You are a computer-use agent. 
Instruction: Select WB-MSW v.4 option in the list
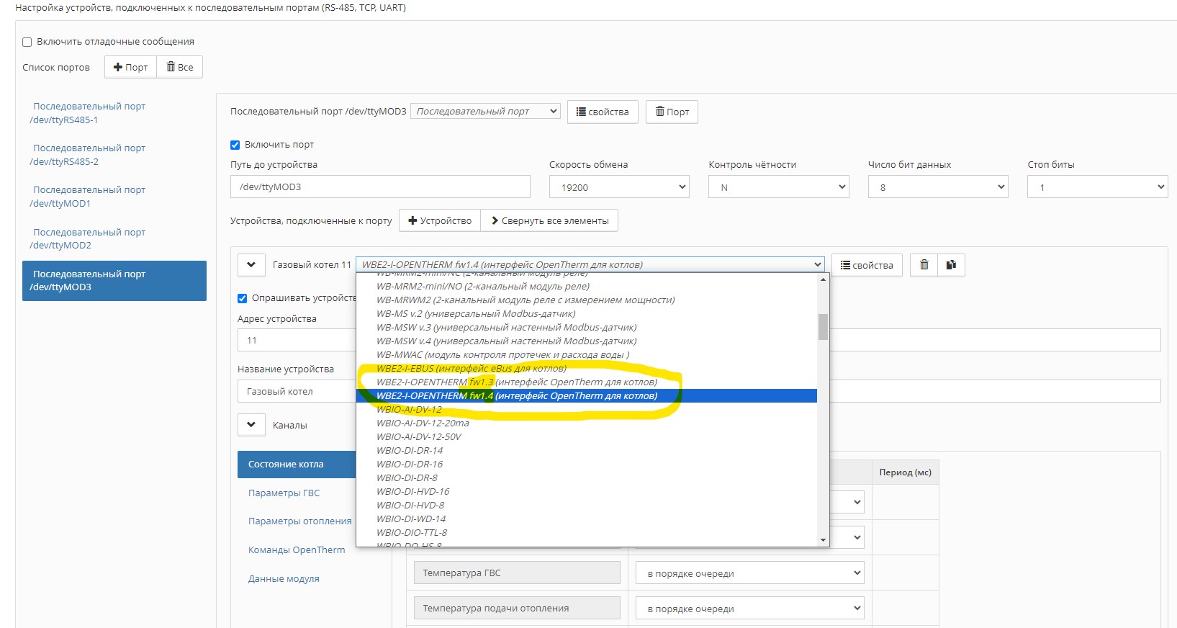(587, 341)
